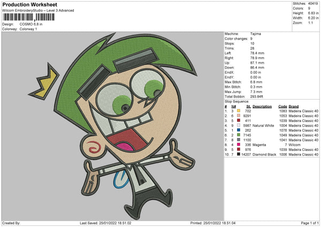Click the Diamond Black color swatch
Viewport: 321px width, 227px height.
239,154
